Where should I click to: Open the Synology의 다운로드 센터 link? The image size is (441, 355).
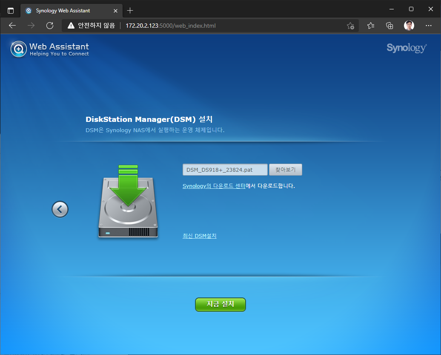(x=214, y=186)
